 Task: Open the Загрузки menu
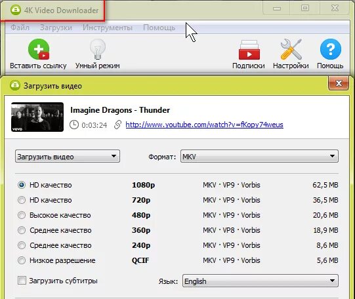(56, 28)
